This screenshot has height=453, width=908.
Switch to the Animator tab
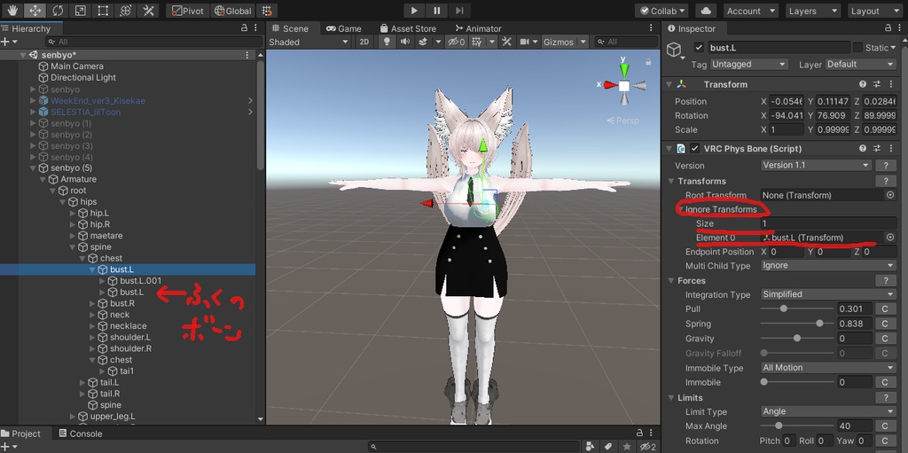point(478,28)
